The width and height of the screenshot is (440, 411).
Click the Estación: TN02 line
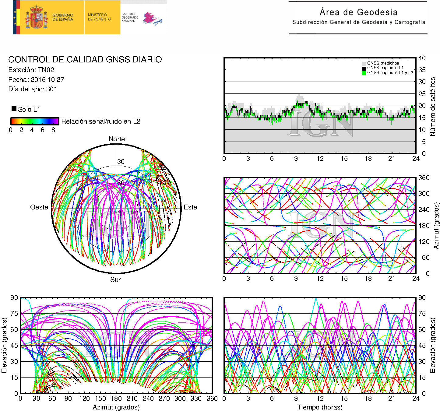tap(31, 70)
